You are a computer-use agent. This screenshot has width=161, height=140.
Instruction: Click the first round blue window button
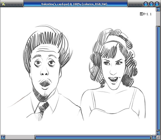click(x=145, y=4)
